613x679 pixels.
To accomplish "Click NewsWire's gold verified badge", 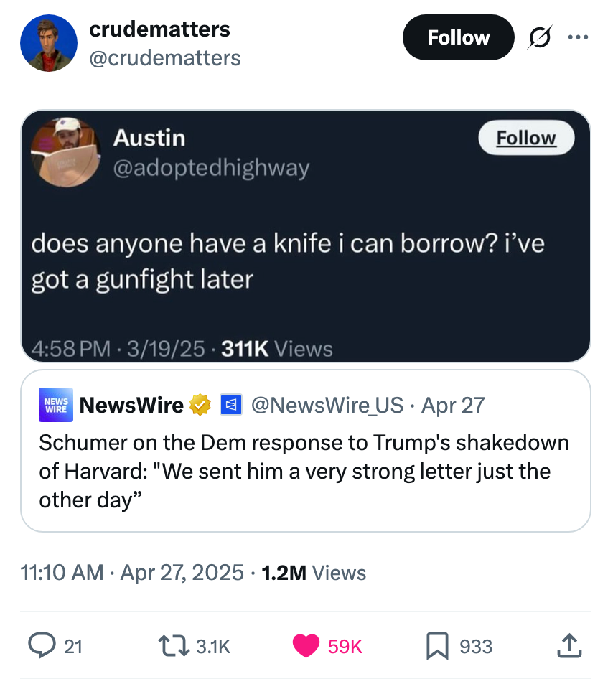I will 199,404.
